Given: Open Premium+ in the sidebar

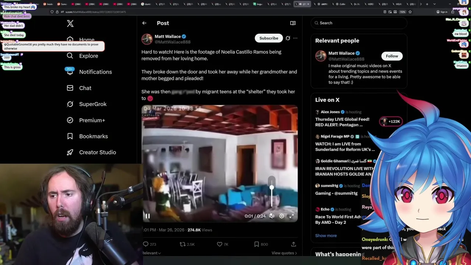Looking at the screenshot, I should click(x=86, y=120).
